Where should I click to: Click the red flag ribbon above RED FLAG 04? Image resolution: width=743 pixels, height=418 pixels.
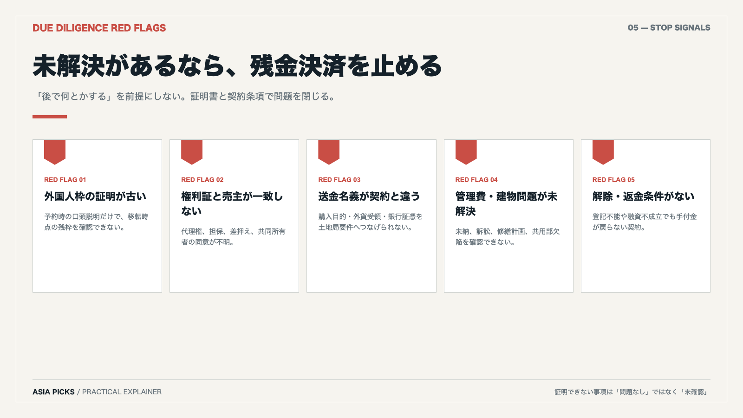tap(466, 152)
